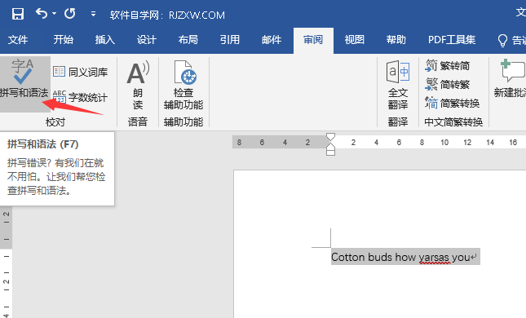Switch to the 帮助 tab

[x=396, y=40]
